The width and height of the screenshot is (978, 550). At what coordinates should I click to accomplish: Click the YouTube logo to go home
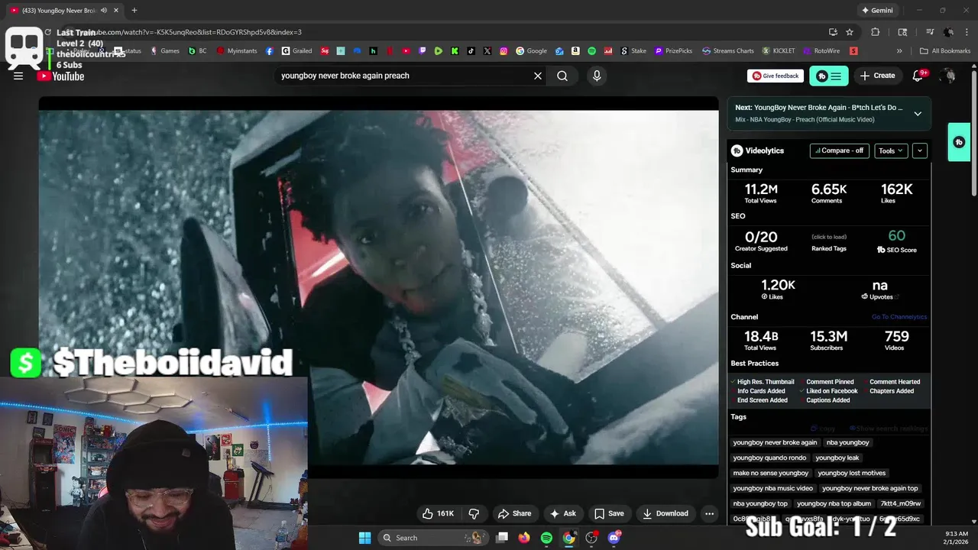pyautogui.click(x=60, y=76)
